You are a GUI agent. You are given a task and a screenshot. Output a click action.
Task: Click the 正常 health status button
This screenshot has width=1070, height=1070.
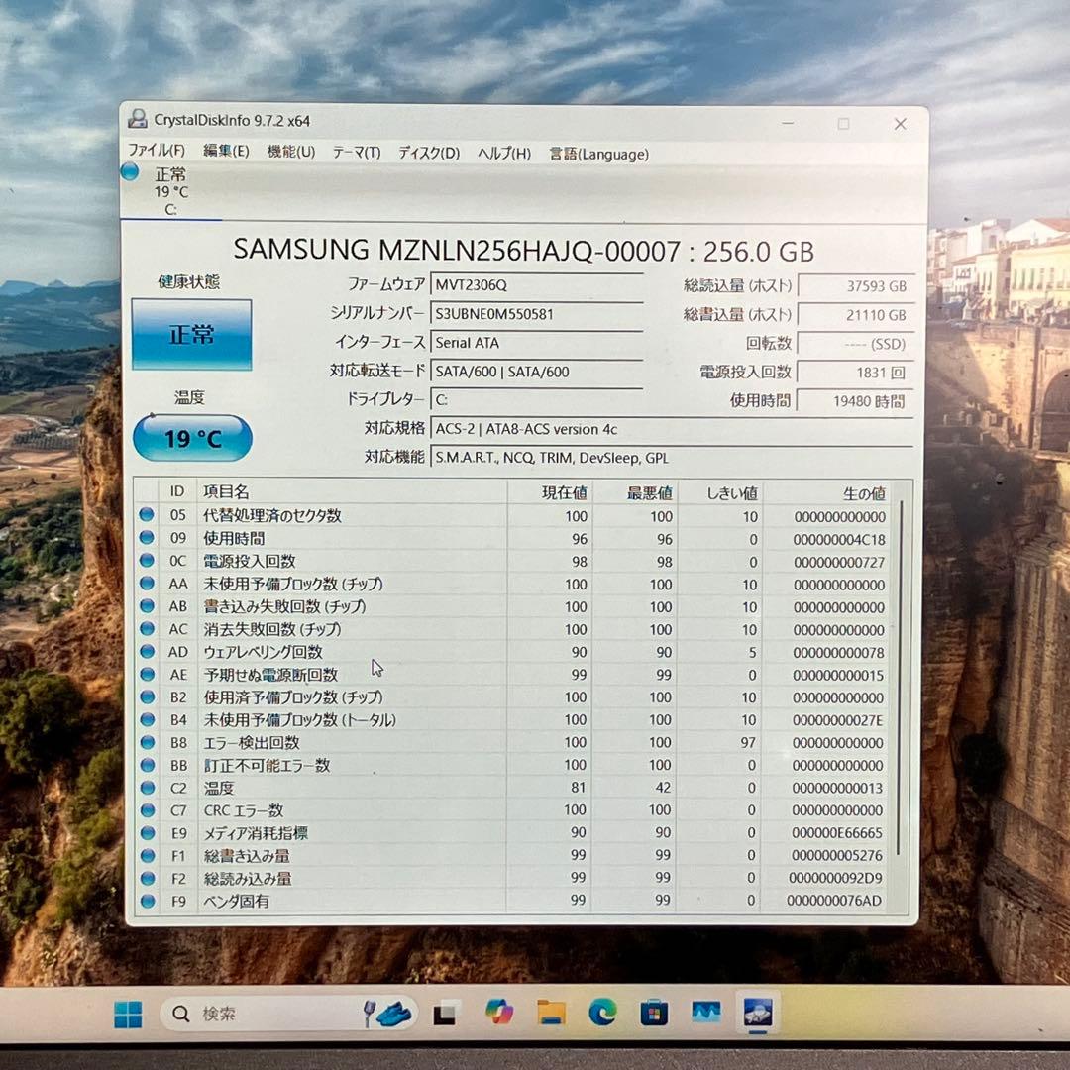pyautogui.click(x=192, y=334)
